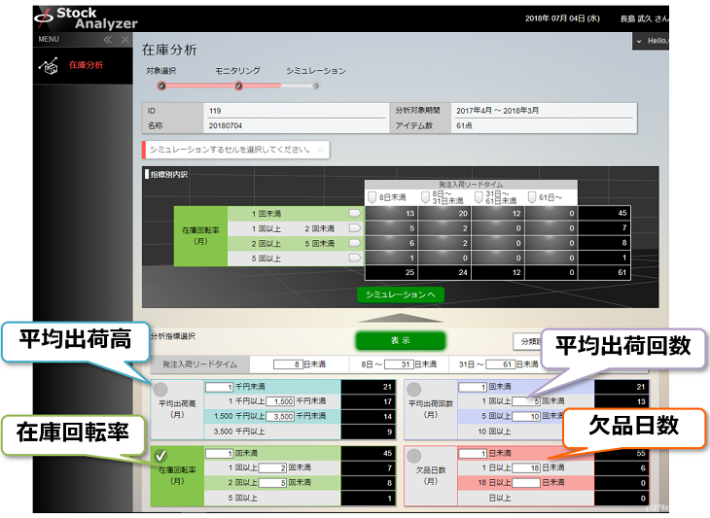Edit 平均出荷高 field showing 1 千円未満
This screenshot has height=518, width=710.
(219, 387)
